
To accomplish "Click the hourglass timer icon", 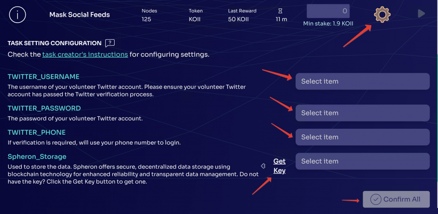I will pos(280,11).
